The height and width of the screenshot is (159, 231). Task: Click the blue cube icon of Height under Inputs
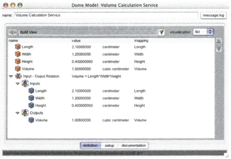tap(31, 105)
